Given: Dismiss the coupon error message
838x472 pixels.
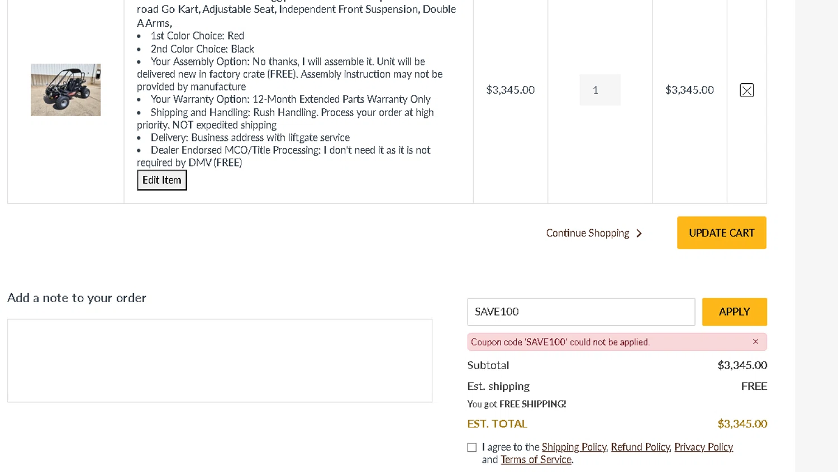Looking at the screenshot, I should tap(755, 341).
